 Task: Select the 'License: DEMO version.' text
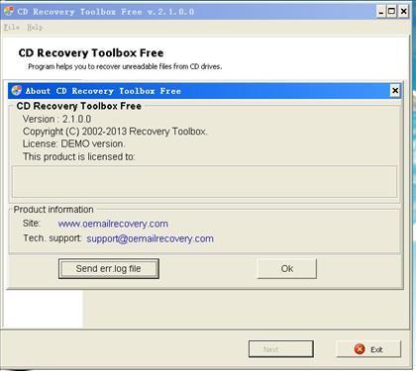74,143
